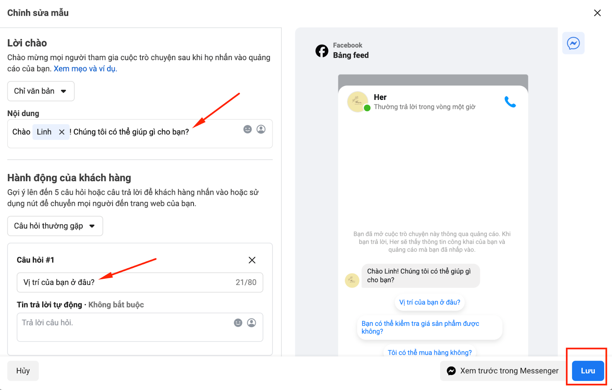Click the Câu hỏi #1 heading
Viewport: 612px width, 390px height.
[36, 260]
